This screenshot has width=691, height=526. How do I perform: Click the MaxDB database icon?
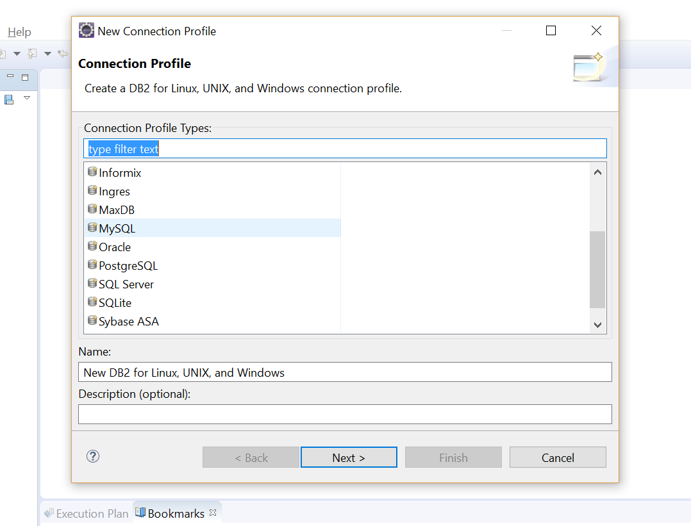pyautogui.click(x=92, y=208)
